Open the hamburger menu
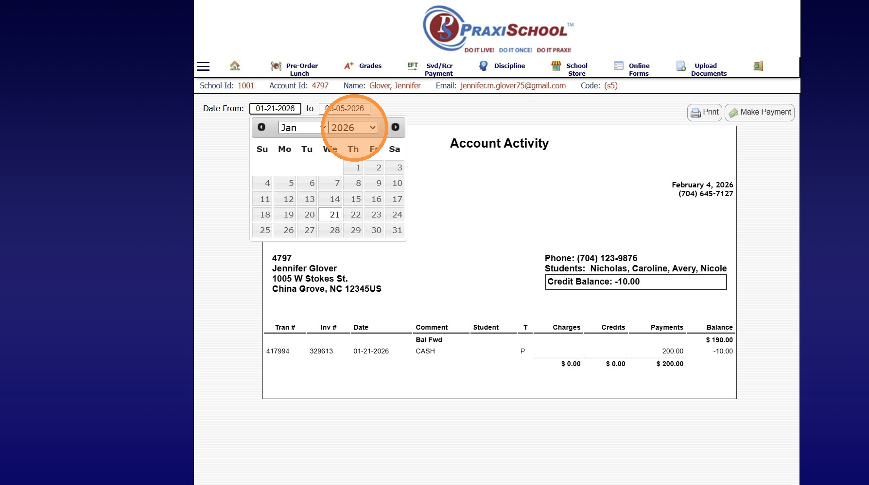Screen dimensions: 869x485 203,67
